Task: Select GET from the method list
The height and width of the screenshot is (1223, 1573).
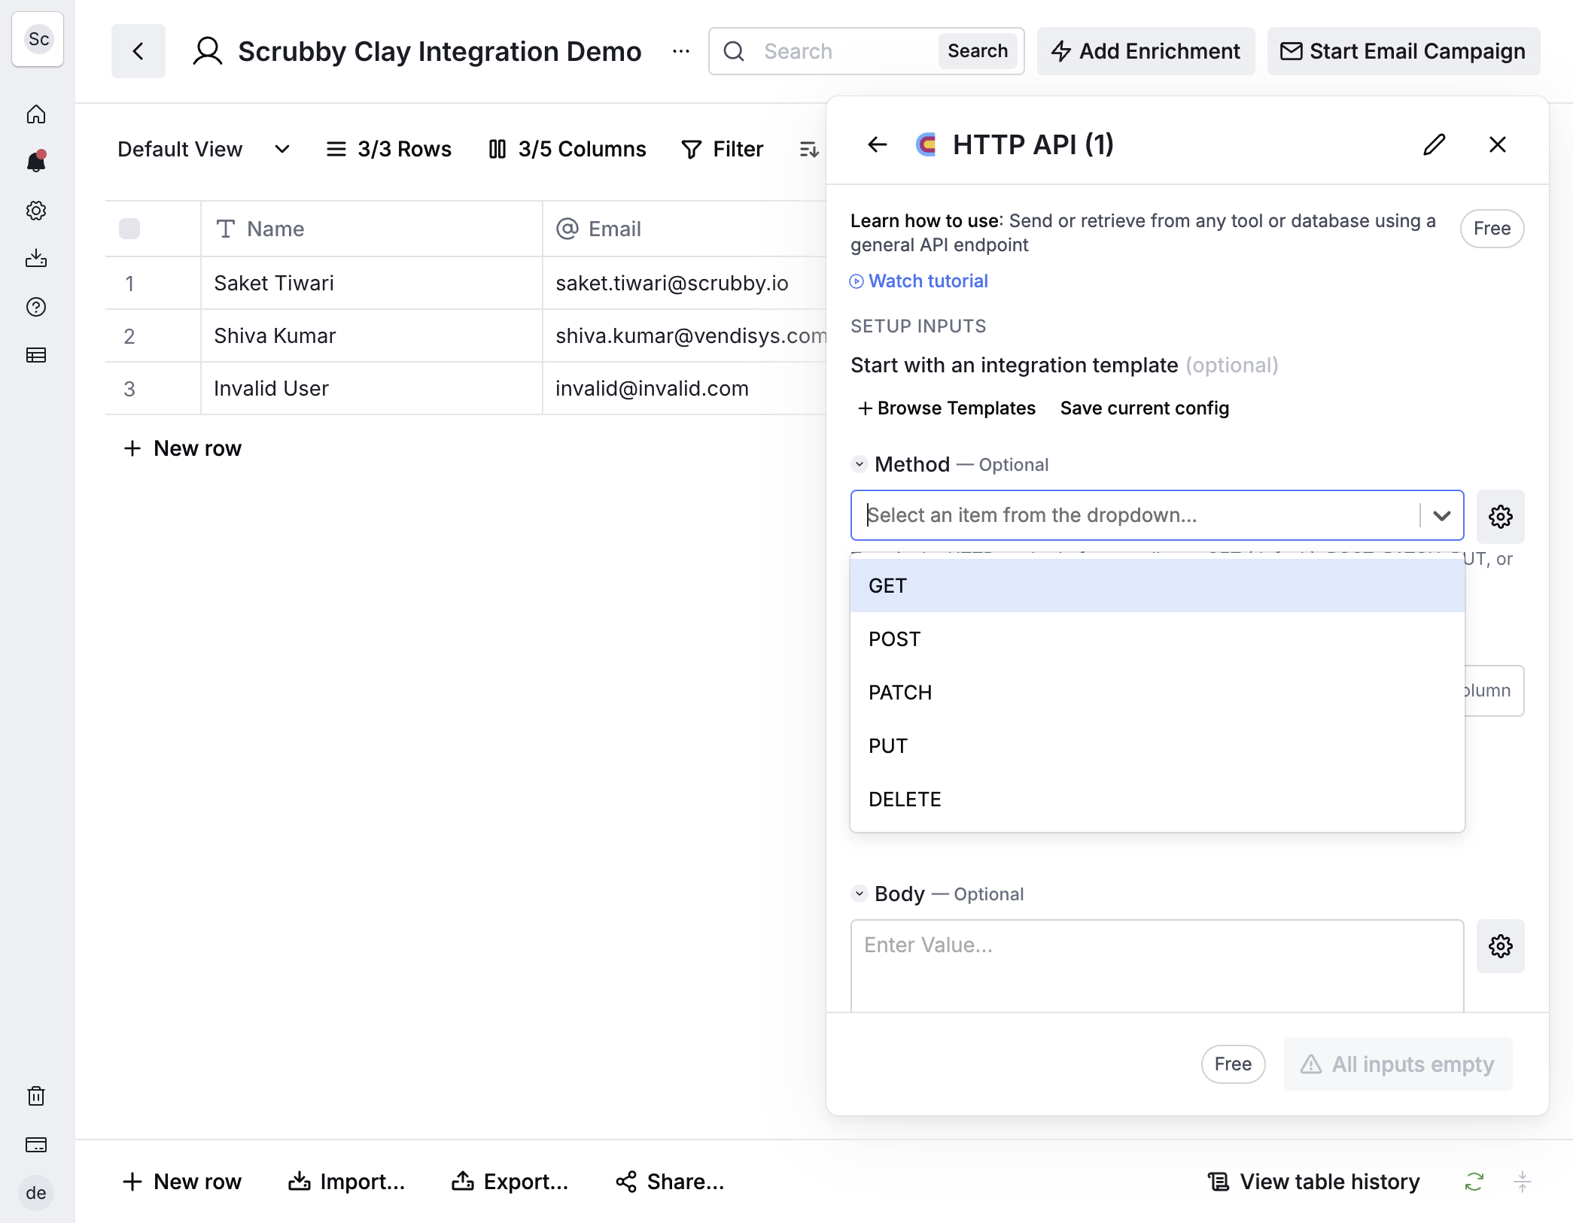Action: pyautogui.click(x=1158, y=586)
